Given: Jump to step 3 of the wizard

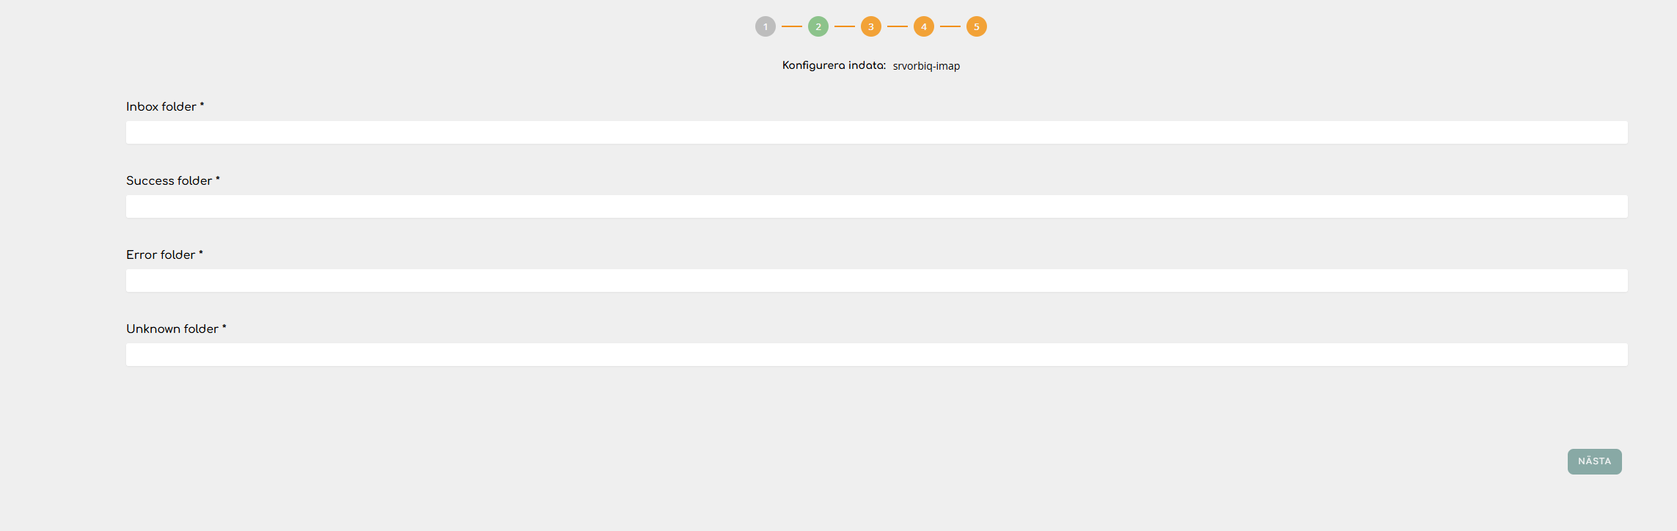Looking at the screenshot, I should click(x=870, y=27).
